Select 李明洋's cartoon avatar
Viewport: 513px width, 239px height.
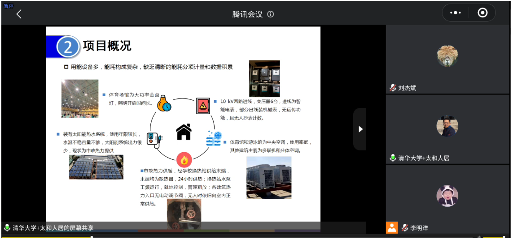pos(447,196)
